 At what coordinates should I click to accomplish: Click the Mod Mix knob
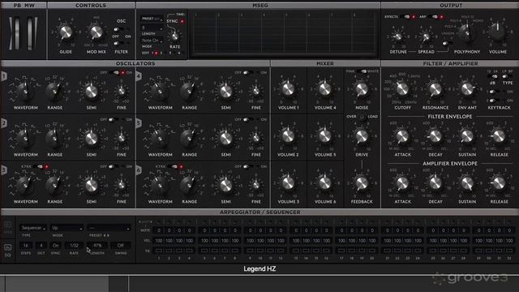tap(96, 32)
